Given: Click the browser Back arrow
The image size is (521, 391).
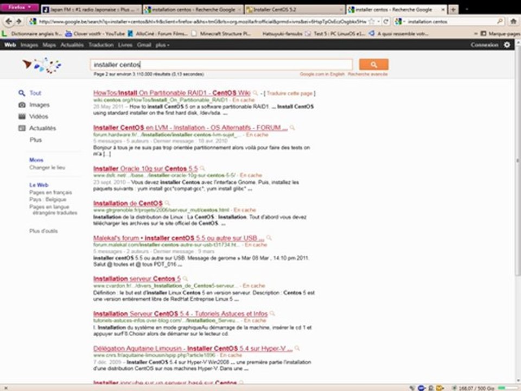Looking at the screenshot, I should tap(9, 22).
